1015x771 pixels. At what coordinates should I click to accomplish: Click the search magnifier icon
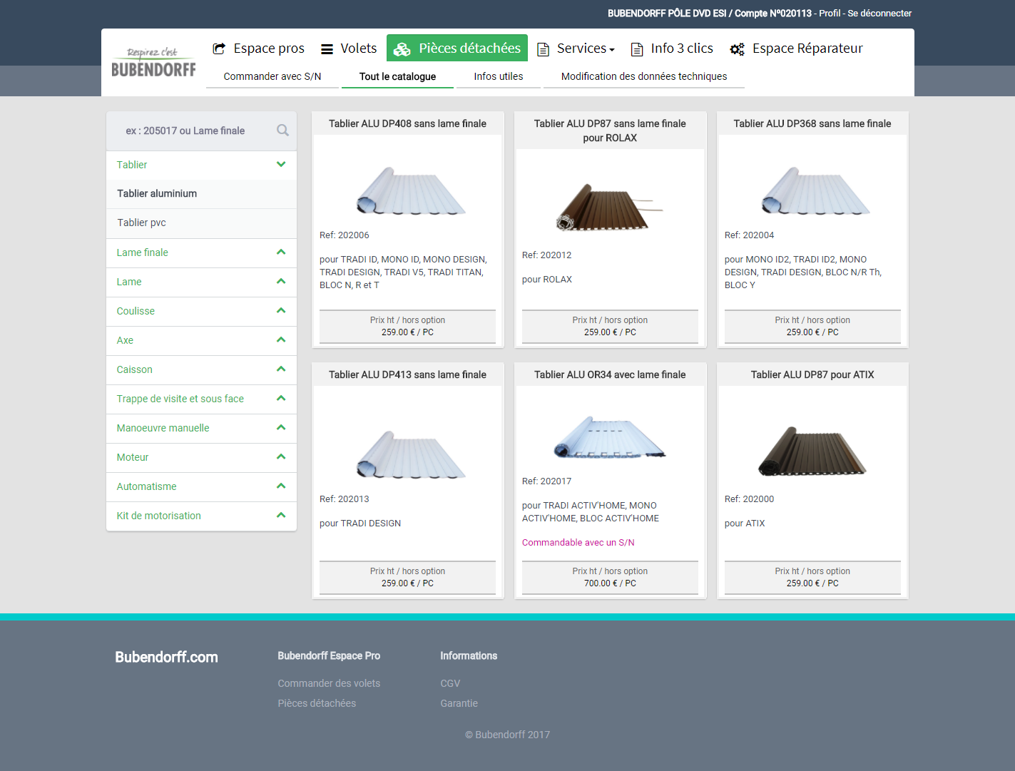tap(282, 131)
